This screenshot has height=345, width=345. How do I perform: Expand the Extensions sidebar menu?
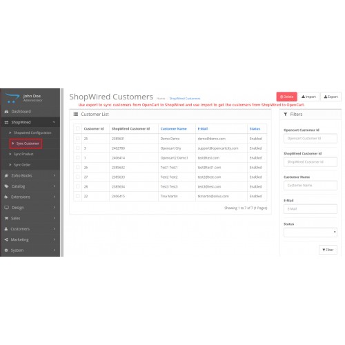click(x=30, y=197)
